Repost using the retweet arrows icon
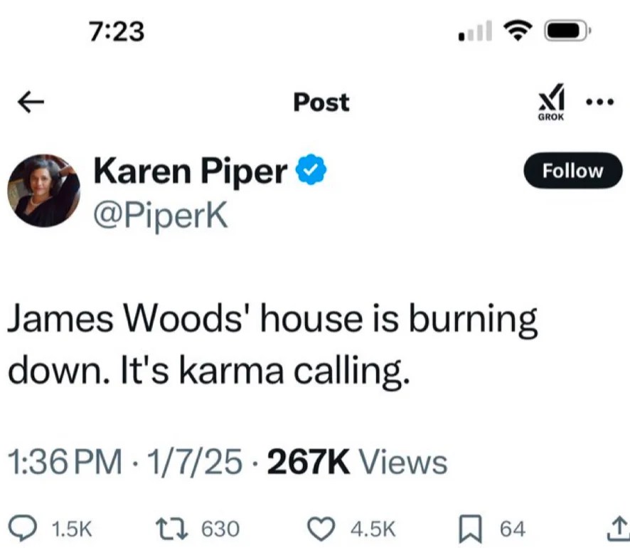This screenshot has height=548, width=630. click(x=171, y=528)
